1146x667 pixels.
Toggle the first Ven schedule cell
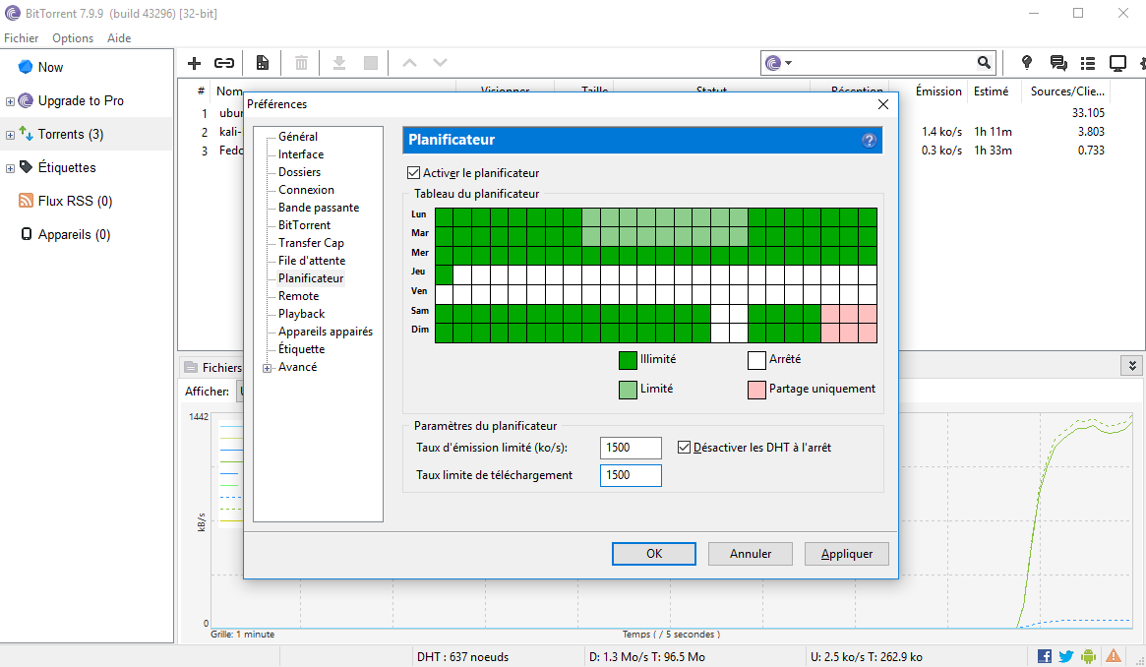445,294
